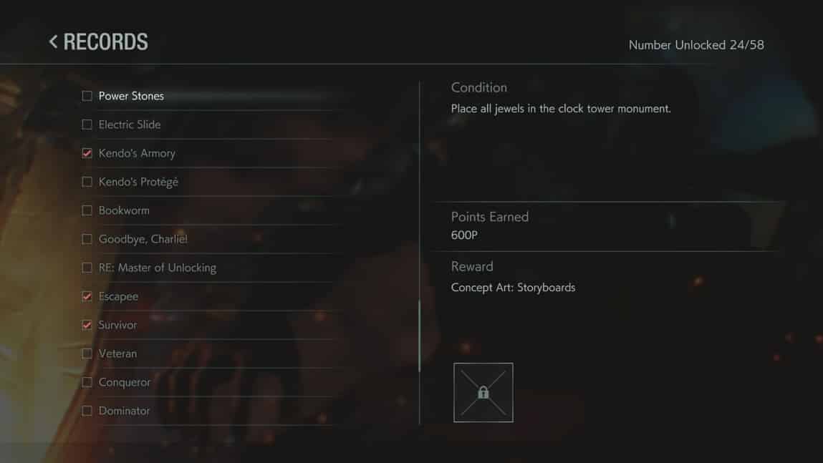823x463 pixels.
Task: Click the Number Unlocked 24/58 counter
Action: coord(696,45)
